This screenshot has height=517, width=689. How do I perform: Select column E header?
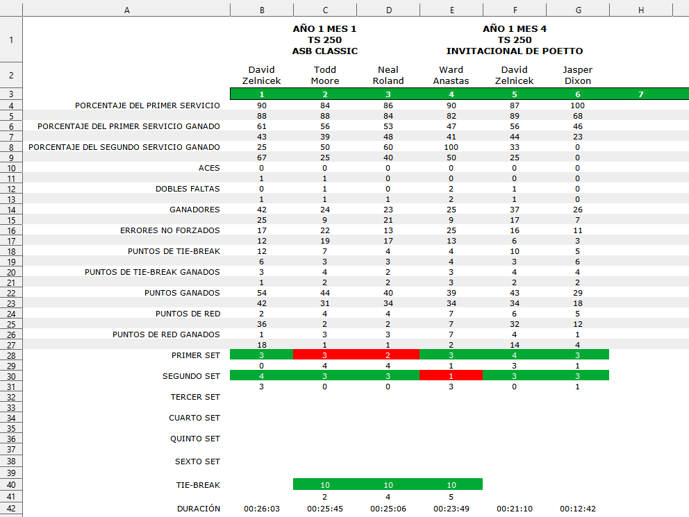(451, 10)
